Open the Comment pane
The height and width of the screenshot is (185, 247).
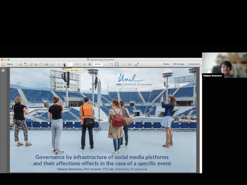(x=194, y=64)
